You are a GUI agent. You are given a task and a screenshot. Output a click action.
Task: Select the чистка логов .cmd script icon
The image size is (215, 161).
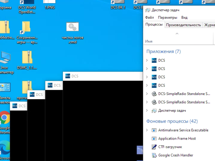pyautogui.click(x=72, y=33)
